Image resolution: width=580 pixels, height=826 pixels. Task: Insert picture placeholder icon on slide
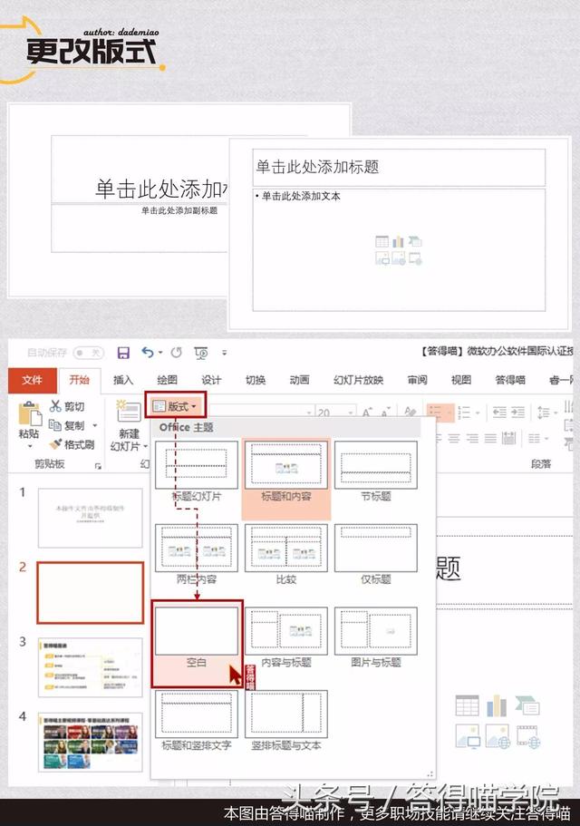[x=468, y=736]
